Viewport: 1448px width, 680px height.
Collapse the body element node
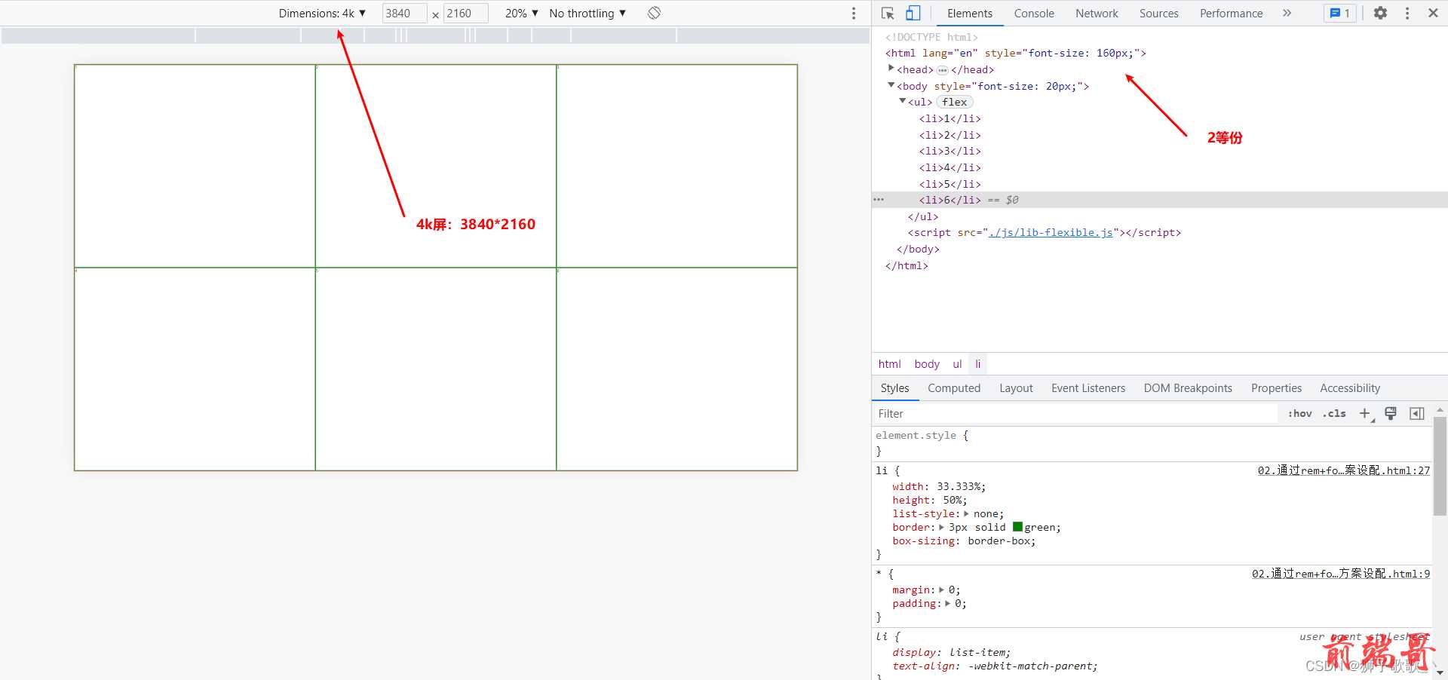[x=891, y=85]
